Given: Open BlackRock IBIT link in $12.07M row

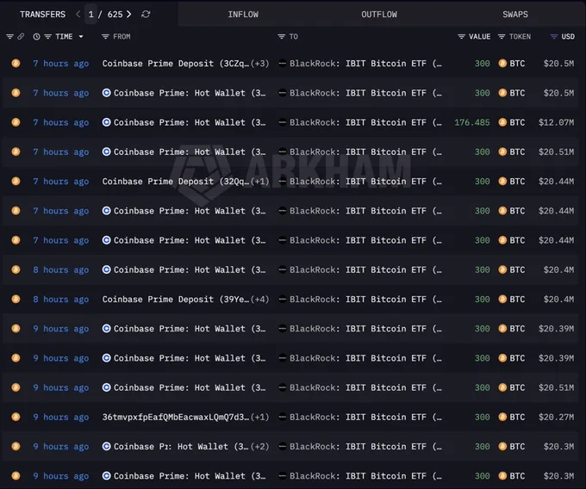Looking at the screenshot, I should coord(365,122).
